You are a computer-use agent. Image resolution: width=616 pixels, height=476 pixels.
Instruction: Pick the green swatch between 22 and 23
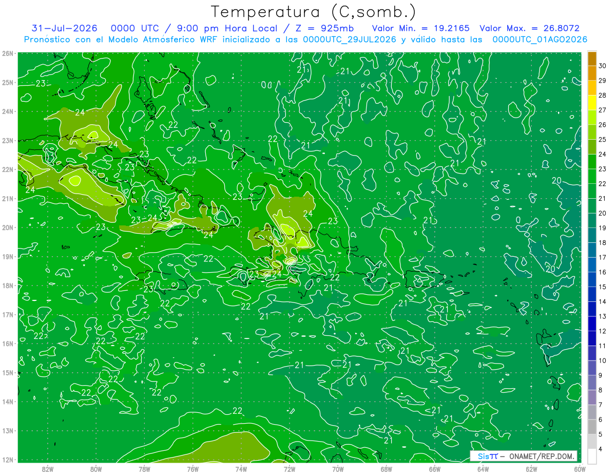pos(592,176)
